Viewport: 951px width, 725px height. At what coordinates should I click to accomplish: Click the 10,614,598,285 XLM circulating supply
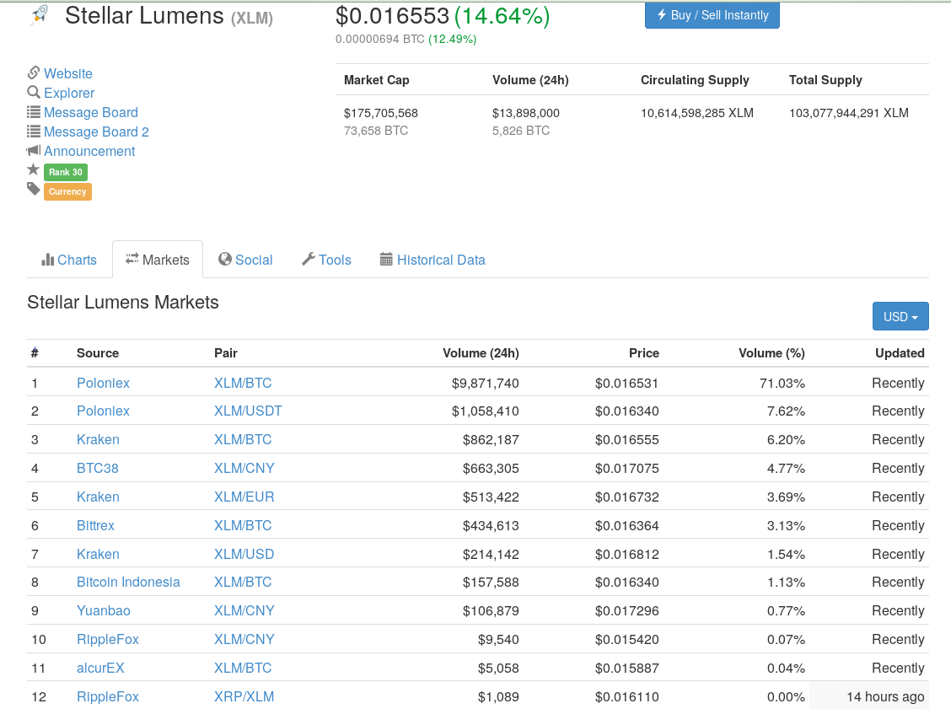pos(697,113)
